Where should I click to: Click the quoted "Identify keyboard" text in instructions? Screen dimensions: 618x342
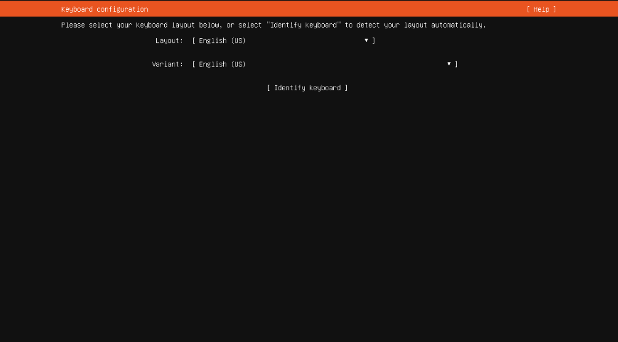point(303,25)
